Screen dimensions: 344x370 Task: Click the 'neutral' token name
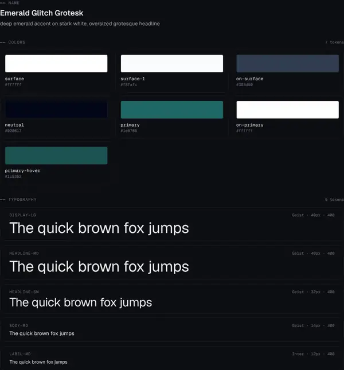[x=14, y=125]
